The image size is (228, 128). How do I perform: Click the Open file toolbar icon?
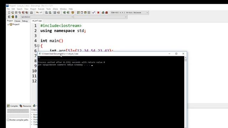click(12, 13)
